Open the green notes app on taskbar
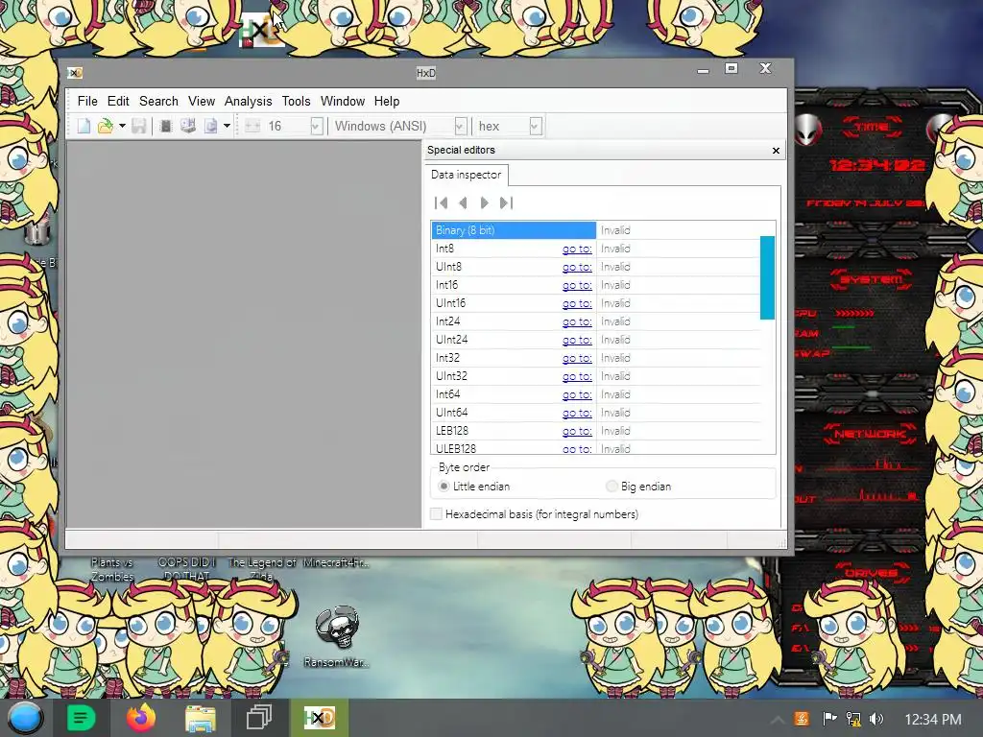This screenshot has height=737, width=983. (81, 718)
